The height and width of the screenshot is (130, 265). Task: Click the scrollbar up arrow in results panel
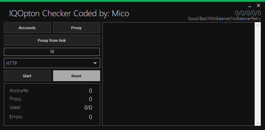tap(258, 25)
